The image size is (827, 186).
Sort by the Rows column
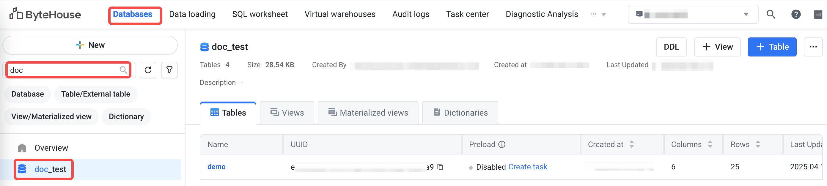[758, 145]
